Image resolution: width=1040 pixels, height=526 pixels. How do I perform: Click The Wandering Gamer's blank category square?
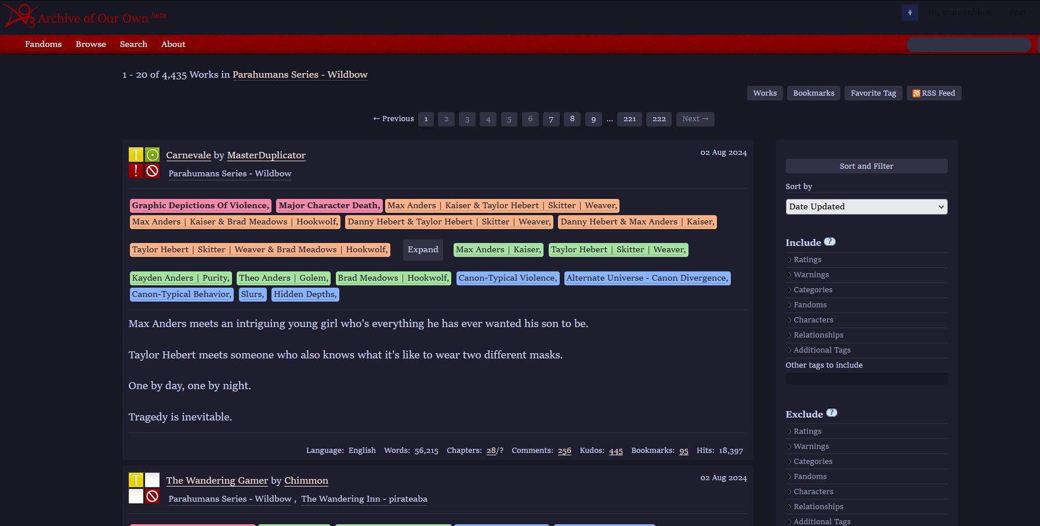[x=152, y=480]
